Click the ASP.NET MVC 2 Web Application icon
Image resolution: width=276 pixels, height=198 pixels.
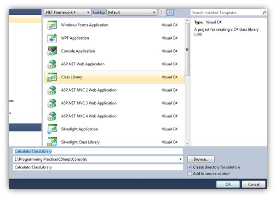pos(52,90)
